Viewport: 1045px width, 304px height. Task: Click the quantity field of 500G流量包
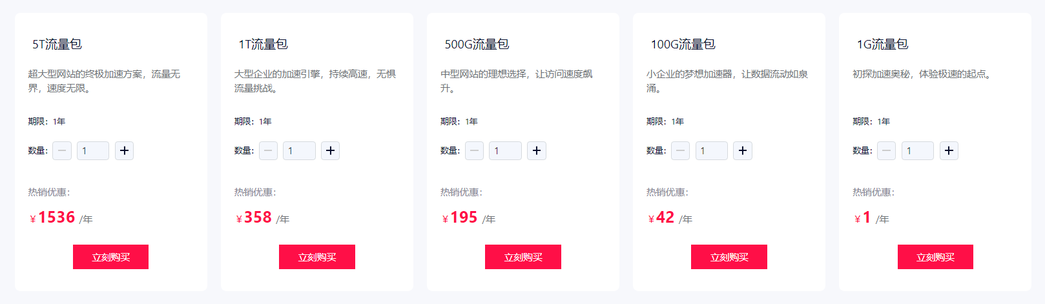point(505,150)
